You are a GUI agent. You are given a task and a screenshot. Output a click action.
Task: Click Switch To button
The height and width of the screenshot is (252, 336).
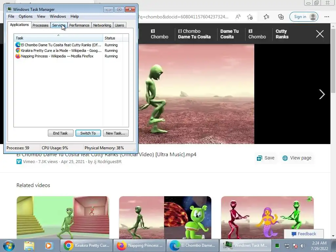click(x=88, y=133)
